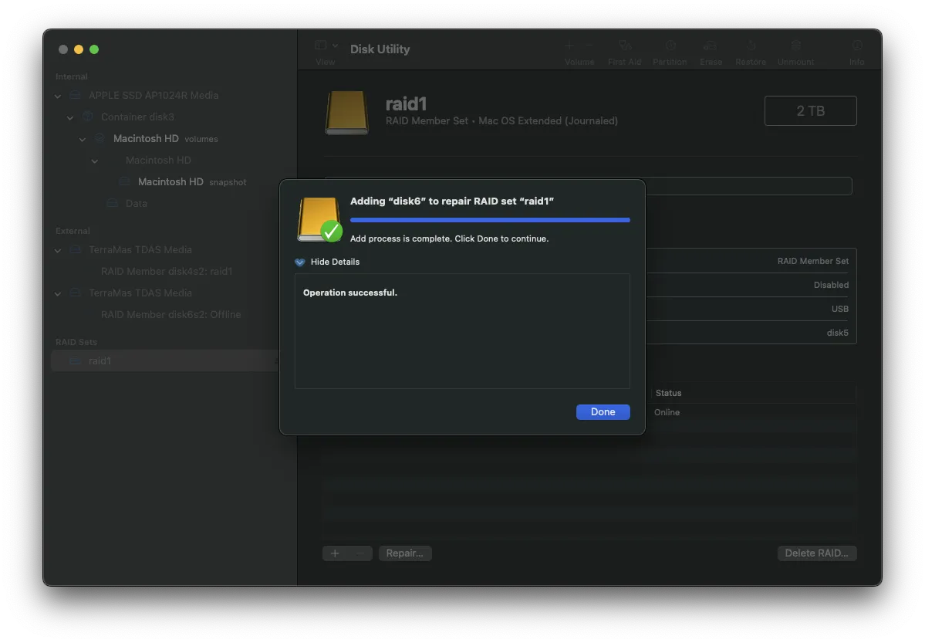This screenshot has height=643, width=925.
Task: Click the RAID Member Set type value
Action: coord(812,261)
